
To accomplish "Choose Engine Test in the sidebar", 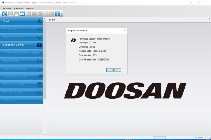I will [21, 61].
